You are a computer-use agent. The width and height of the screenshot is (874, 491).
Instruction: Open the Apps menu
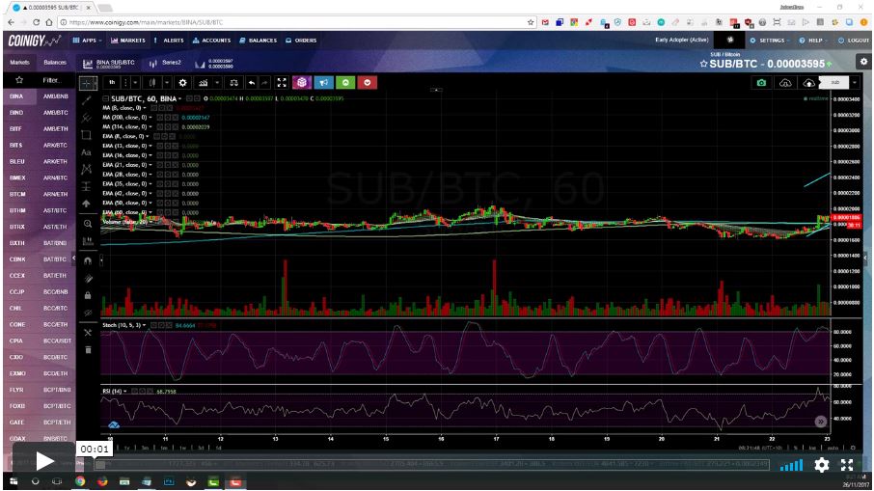pos(87,41)
